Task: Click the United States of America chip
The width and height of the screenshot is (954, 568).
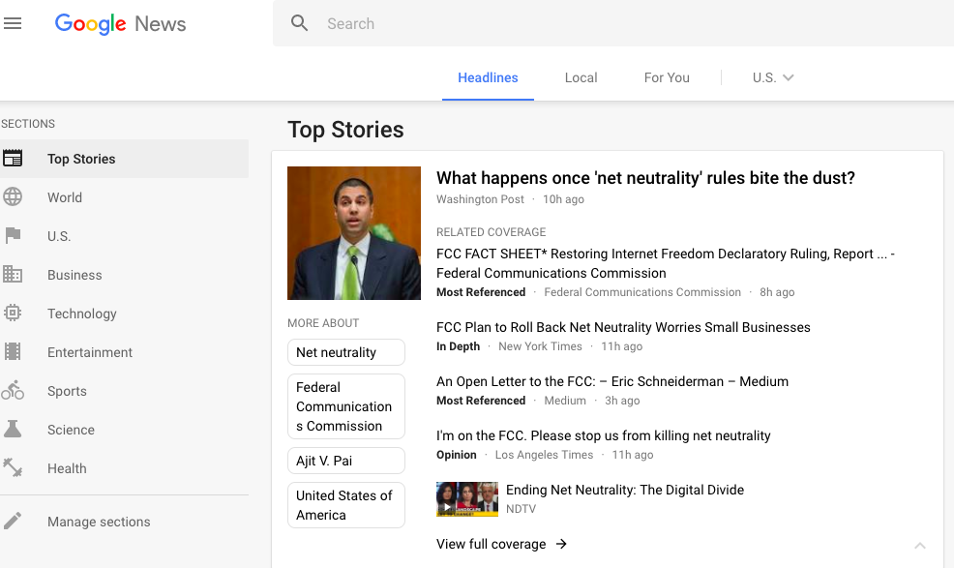Action: (x=346, y=505)
